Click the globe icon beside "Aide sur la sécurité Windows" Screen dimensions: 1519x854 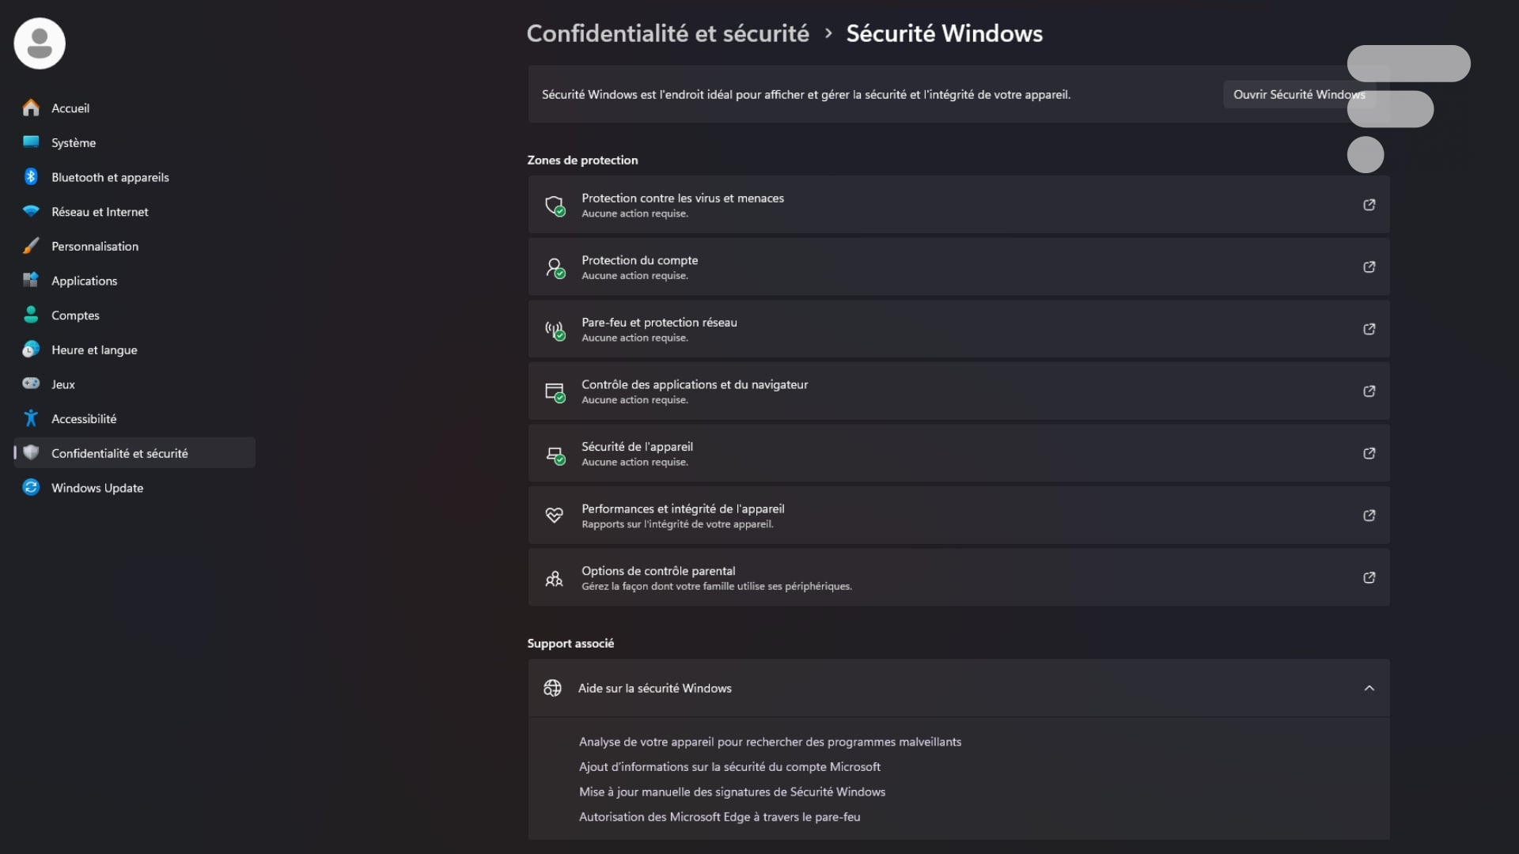[554, 687]
